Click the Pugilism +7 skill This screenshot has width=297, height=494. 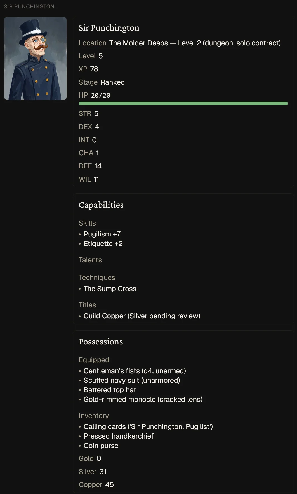(102, 234)
